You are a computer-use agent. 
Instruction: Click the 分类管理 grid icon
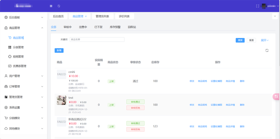pos(10,47)
